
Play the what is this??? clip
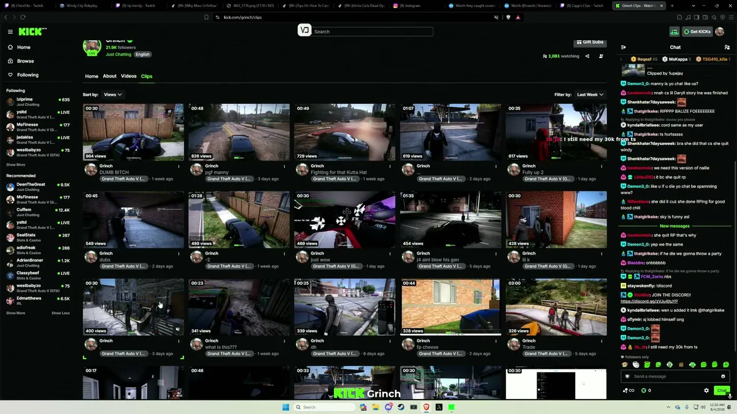click(x=239, y=307)
